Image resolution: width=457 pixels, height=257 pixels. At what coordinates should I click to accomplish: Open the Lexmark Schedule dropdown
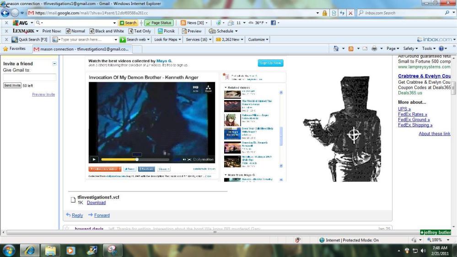click(223, 31)
